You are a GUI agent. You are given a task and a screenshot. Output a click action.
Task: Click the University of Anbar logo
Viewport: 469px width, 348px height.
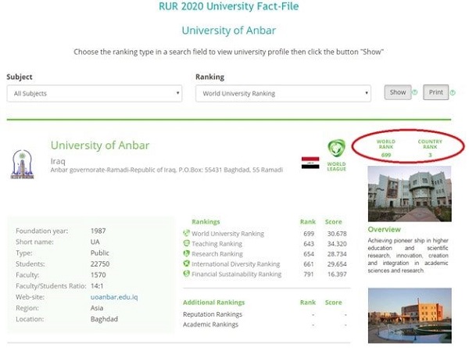[22, 164]
